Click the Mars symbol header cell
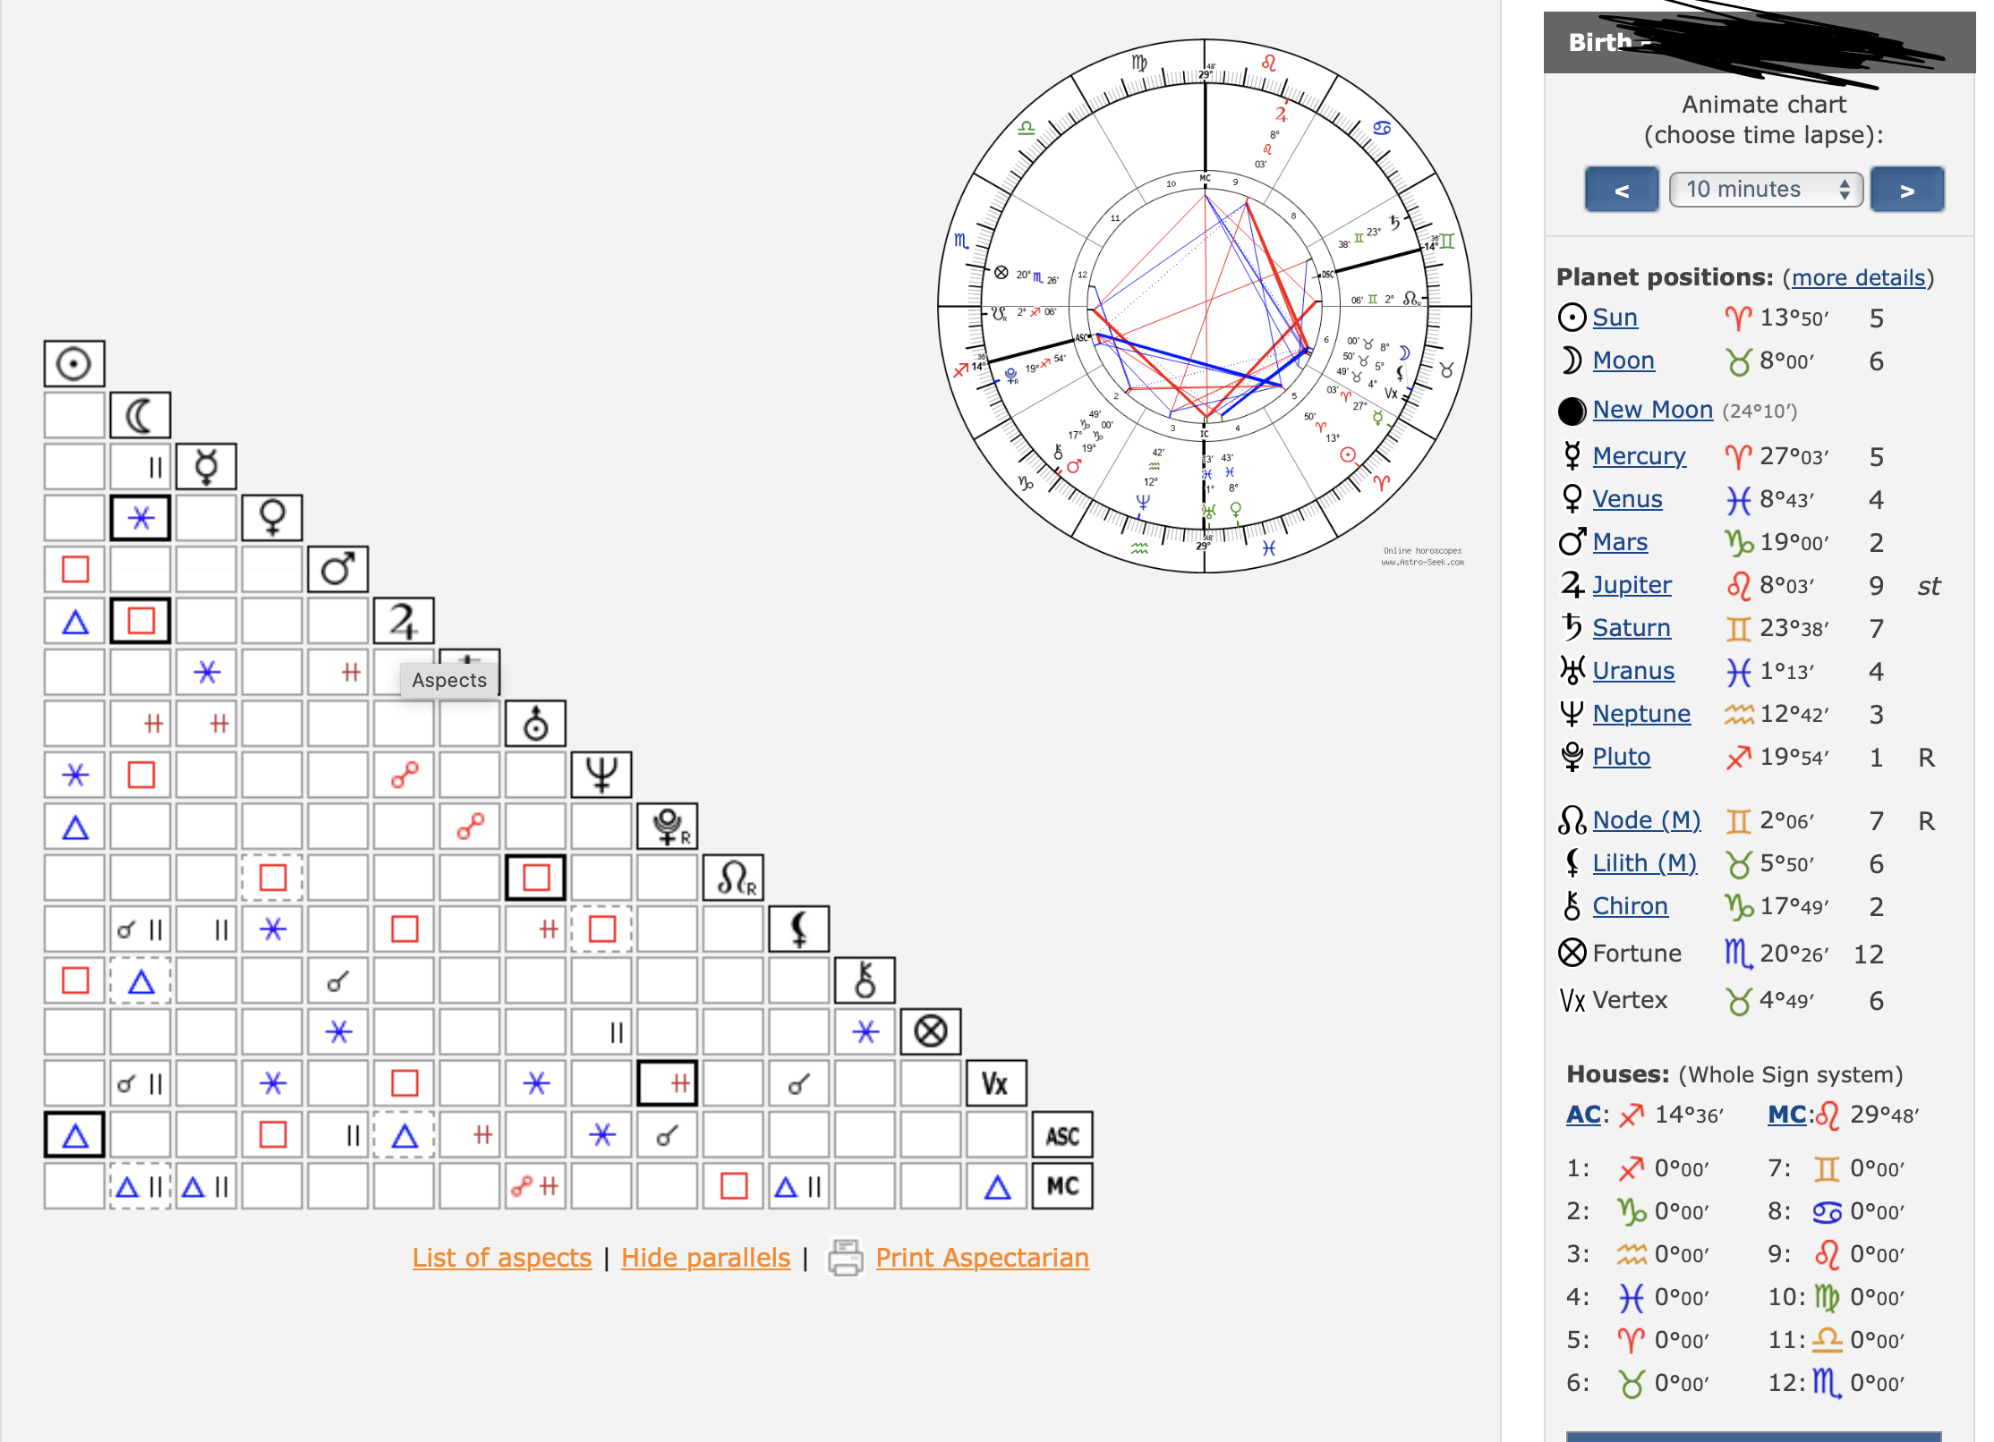Screen dimensions: 1994x1442 pos(338,570)
